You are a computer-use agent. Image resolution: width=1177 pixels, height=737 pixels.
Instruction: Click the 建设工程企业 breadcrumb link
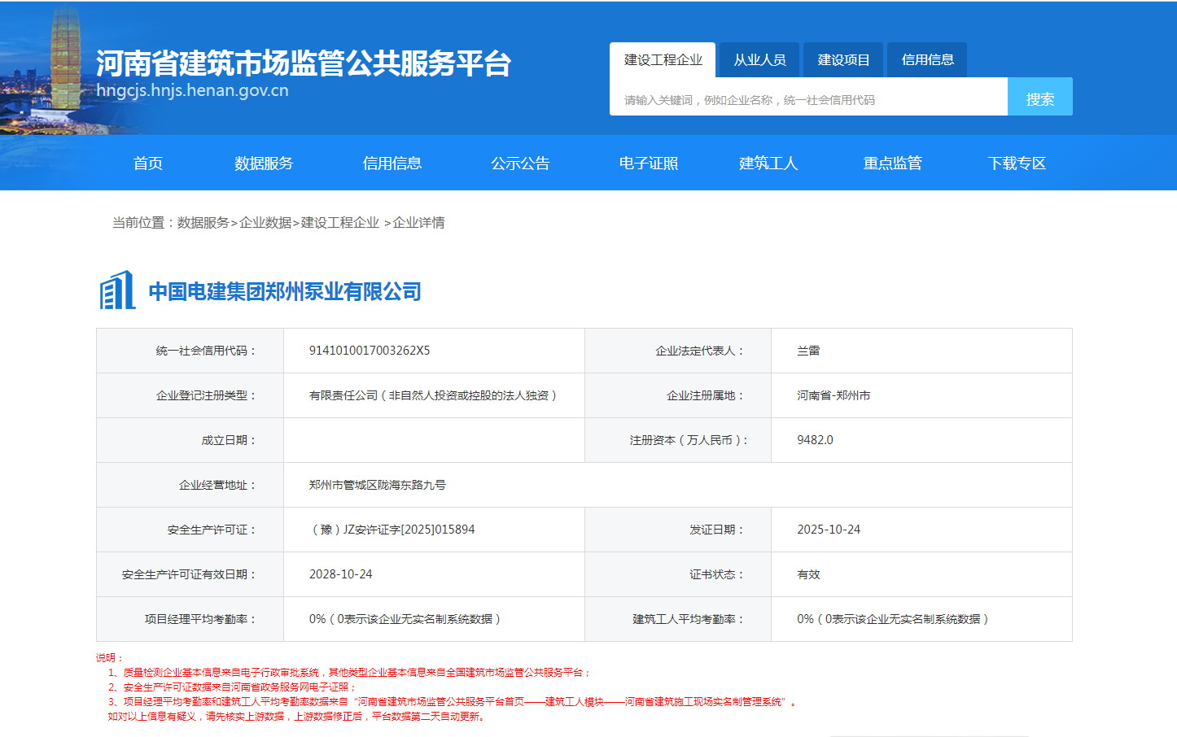pyautogui.click(x=339, y=223)
